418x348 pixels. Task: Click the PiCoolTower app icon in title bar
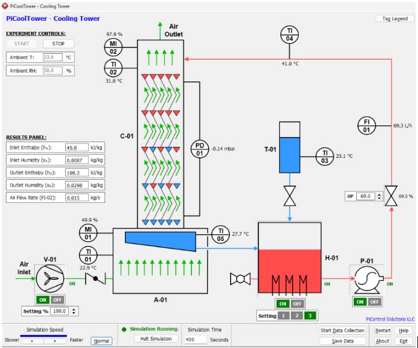coord(5,6)
